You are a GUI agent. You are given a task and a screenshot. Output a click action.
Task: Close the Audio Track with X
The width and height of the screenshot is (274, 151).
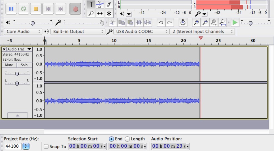pyautogui.click(x=4, y=49)
